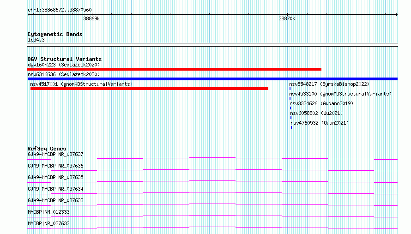Click the small blue nsv4533100 variant marker
Viewport: 411px width, 234px height.
tap(290, 98)
